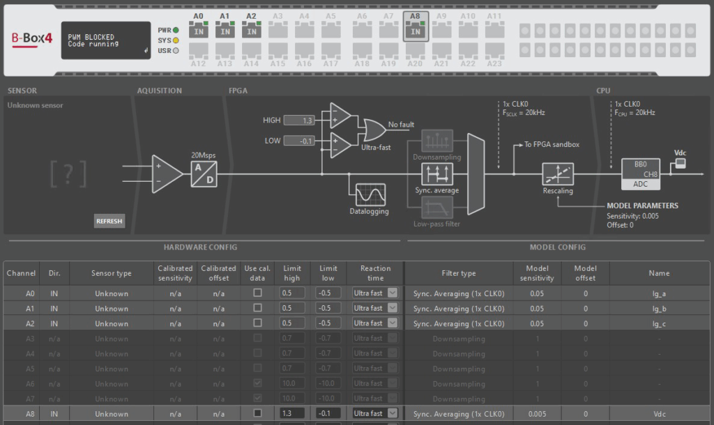Enable Use cal. data for channel A1
The height and width of the screenshot is (425, 714).
point(257,308)
